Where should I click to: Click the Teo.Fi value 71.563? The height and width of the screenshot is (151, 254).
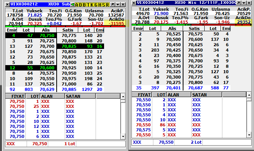[181, 13]
